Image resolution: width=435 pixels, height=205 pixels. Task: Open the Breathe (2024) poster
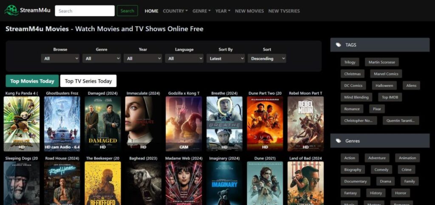pos(224,124)
